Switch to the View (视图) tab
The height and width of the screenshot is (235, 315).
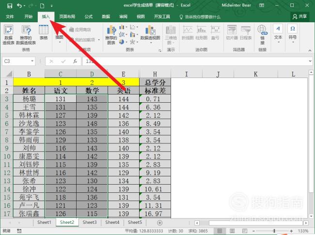[x=141, y=16]
